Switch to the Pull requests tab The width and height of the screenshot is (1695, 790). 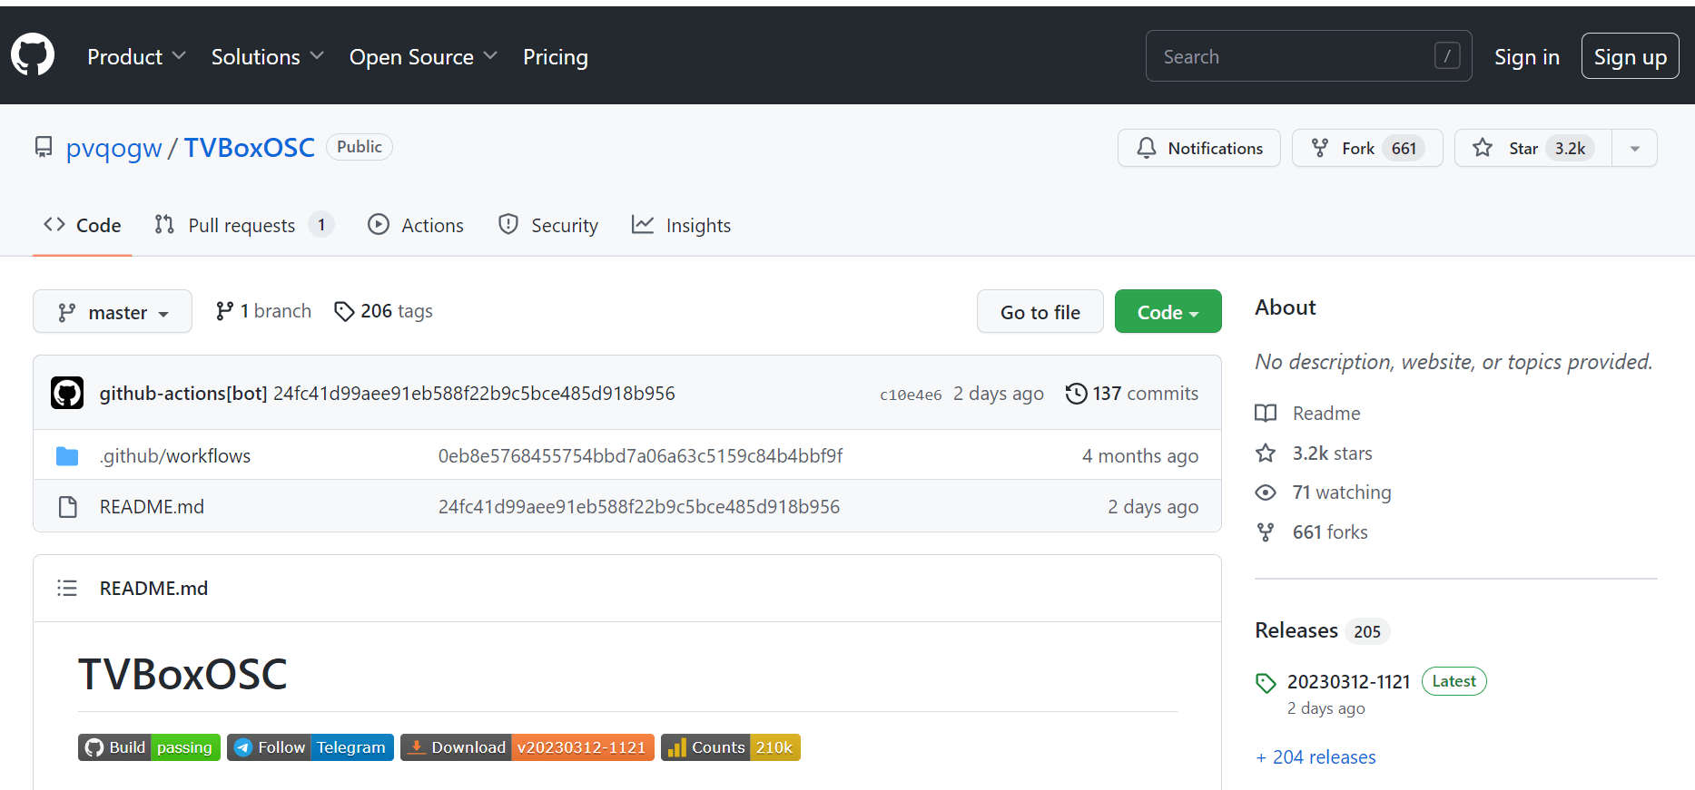pos(243,225)
